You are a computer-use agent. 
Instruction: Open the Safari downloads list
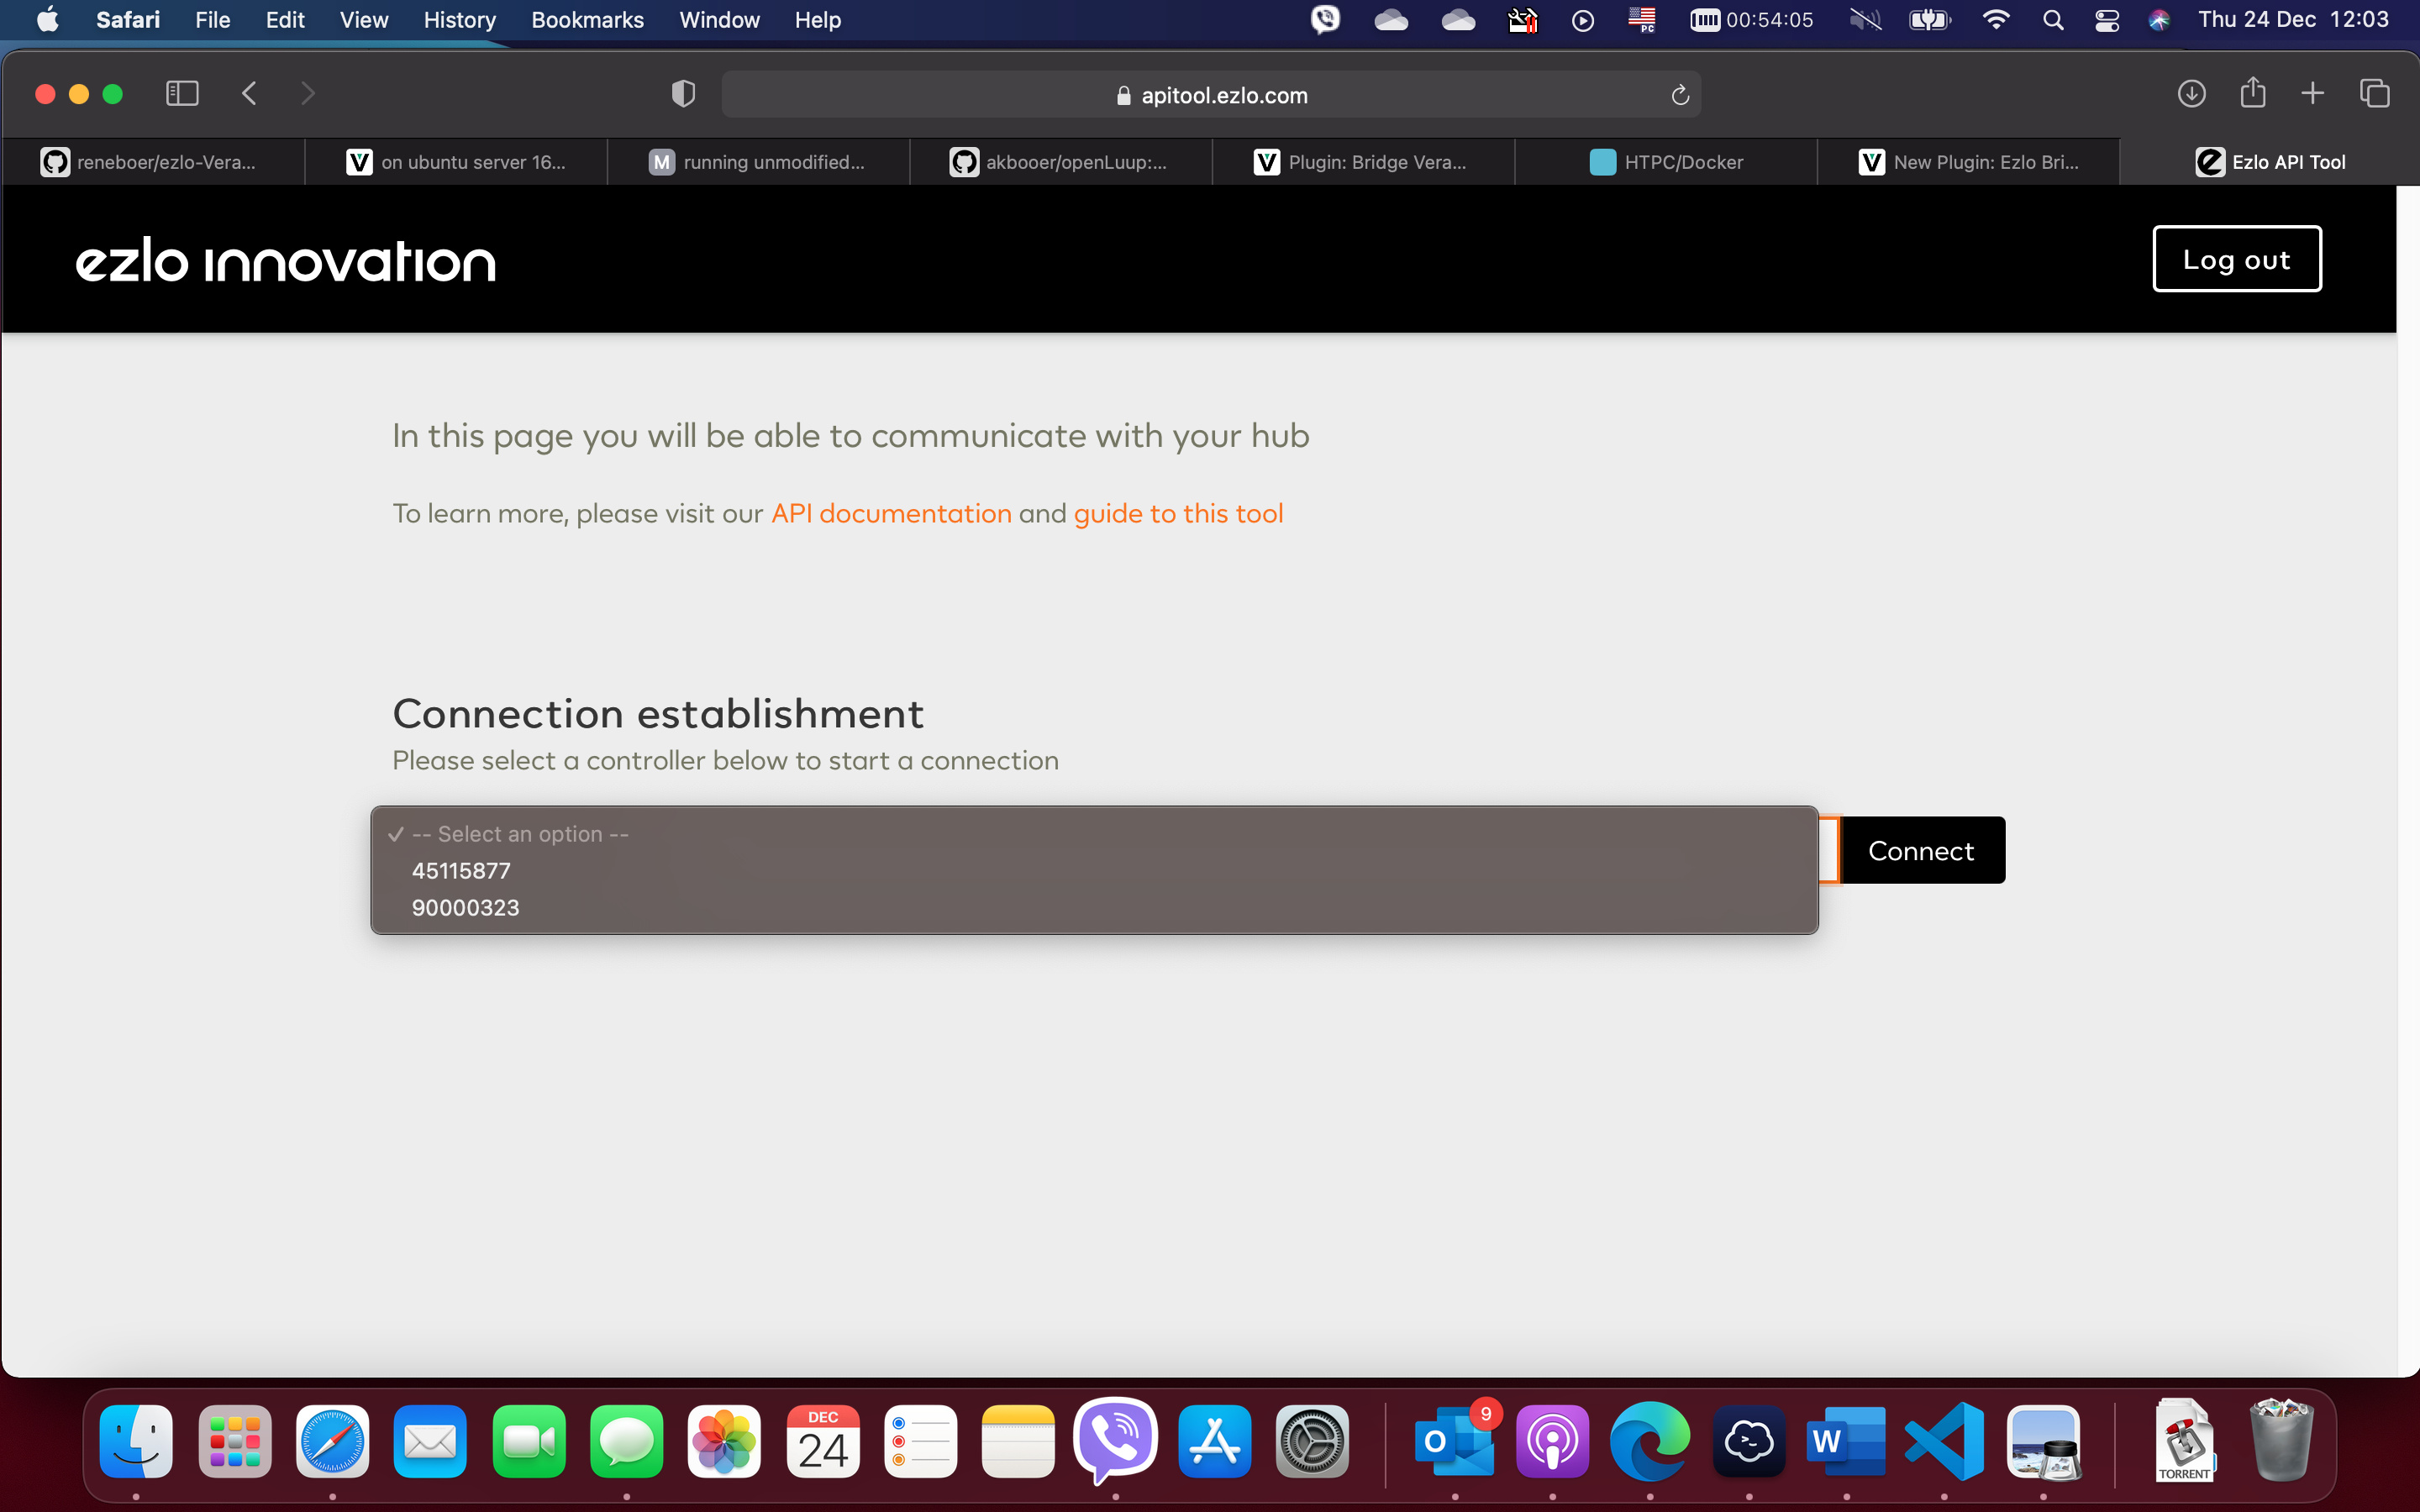point(2191,94)
